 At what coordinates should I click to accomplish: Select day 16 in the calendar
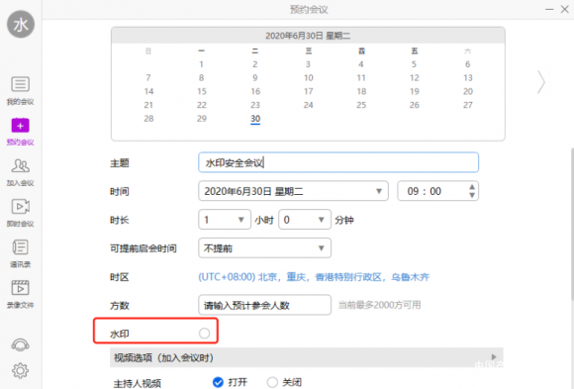tap(255, 91)
